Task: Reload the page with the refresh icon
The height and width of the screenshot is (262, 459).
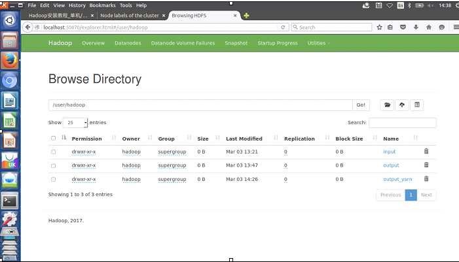Action: pos(283,27)
